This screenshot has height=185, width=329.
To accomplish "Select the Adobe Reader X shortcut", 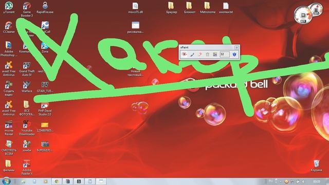I will click(27, 168).
